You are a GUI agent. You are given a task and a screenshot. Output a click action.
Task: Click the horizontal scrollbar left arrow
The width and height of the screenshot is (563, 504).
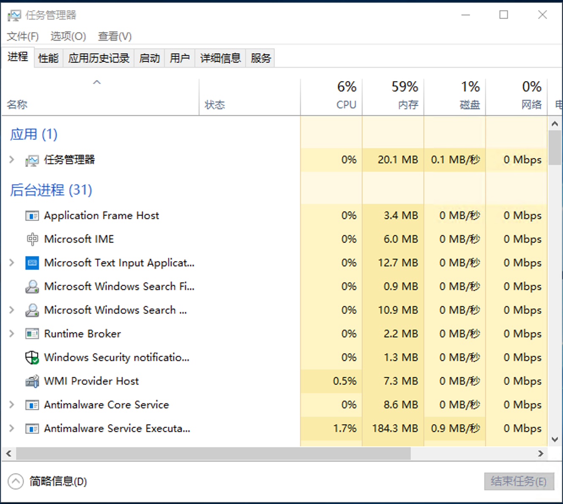click(8, 454)
